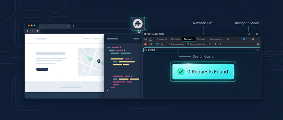283x120 pixels.
Task: Click the Chrome logo beside Developer Tools title
Action: (x=145, y=34)
